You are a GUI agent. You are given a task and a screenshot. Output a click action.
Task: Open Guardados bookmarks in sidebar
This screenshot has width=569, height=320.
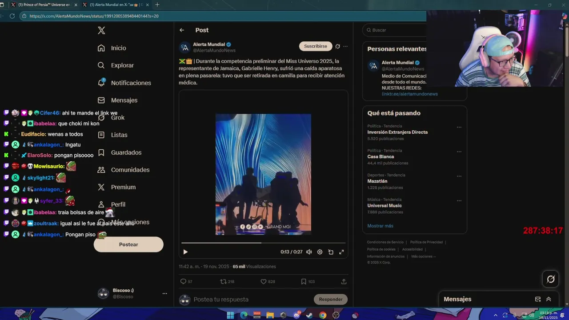[x=119, y=152]
